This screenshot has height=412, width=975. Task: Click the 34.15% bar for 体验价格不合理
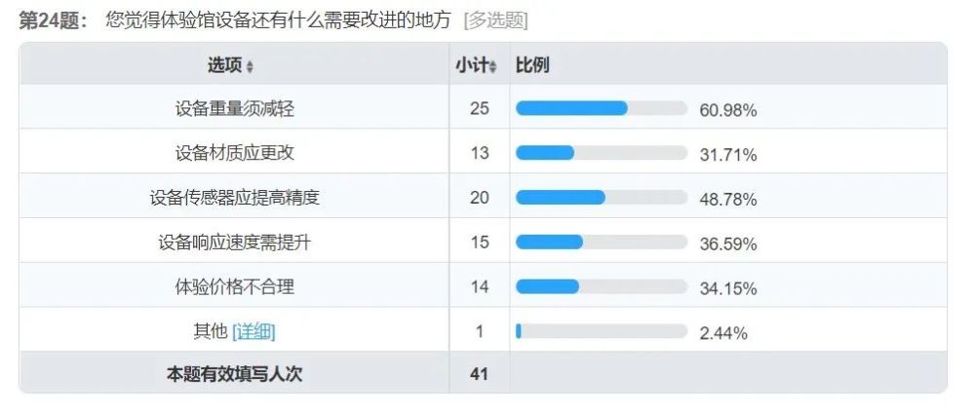[602, 286]
